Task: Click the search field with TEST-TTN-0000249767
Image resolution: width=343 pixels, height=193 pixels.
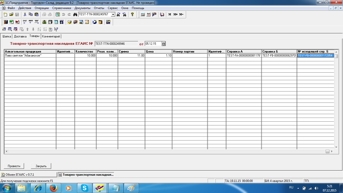Action: (95, 14)
